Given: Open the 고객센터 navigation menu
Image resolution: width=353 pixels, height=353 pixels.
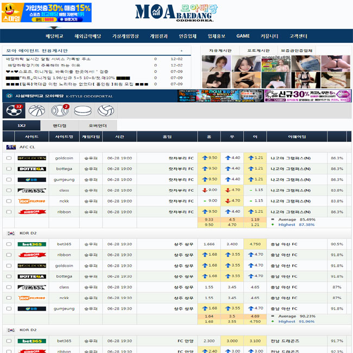Looking at the screenshot, I should [298, 36].
